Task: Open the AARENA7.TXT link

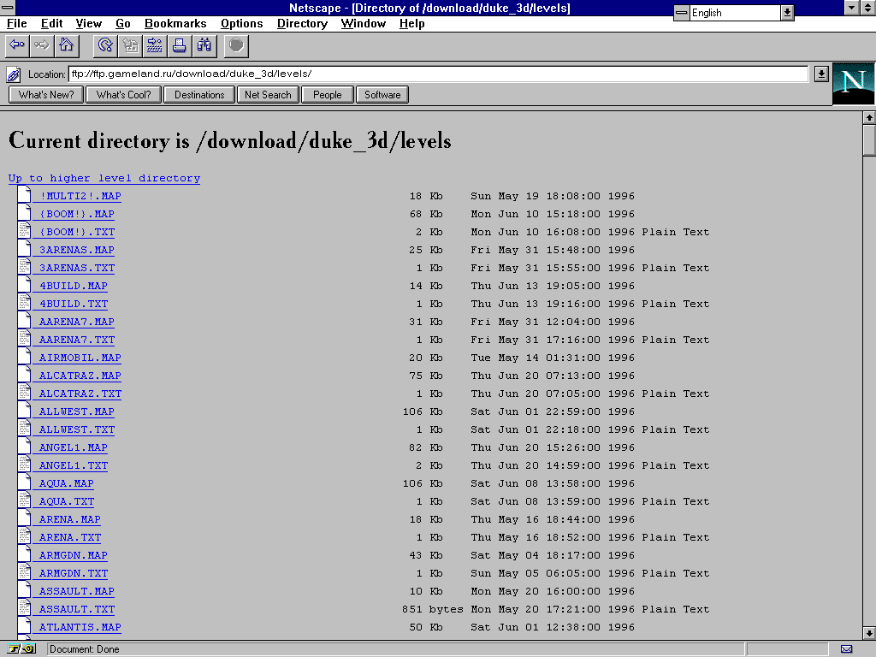Action: [x=76, y=340]
